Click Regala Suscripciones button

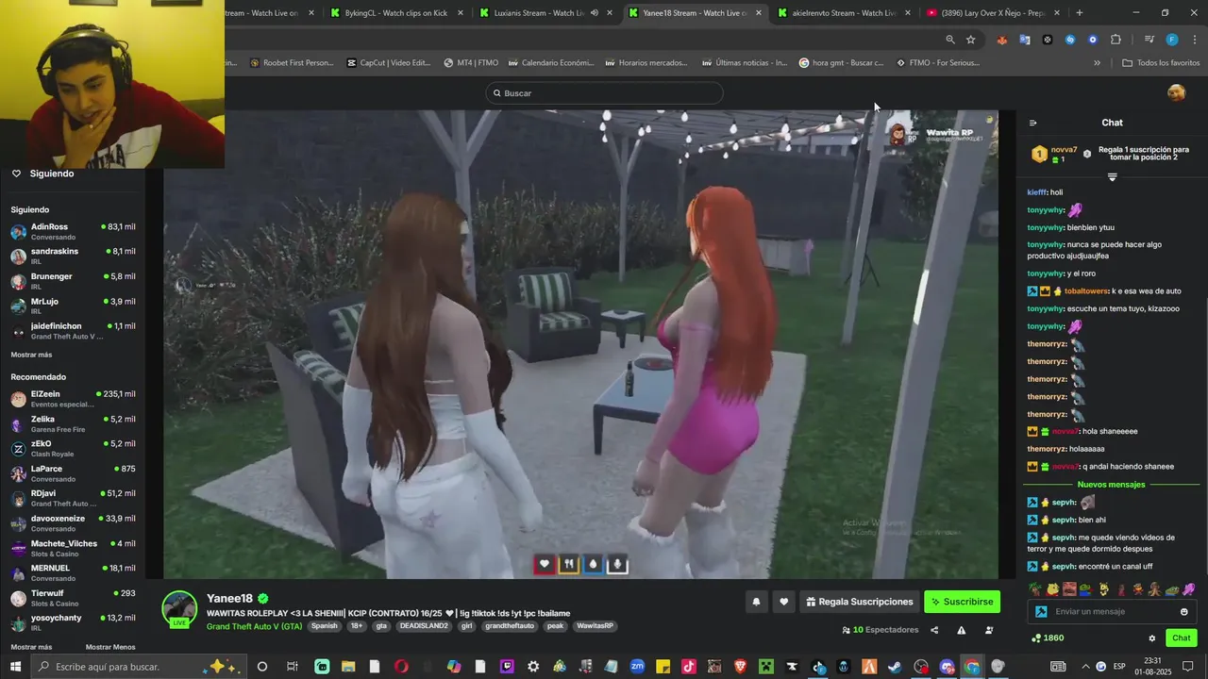(x=860, y=602)
